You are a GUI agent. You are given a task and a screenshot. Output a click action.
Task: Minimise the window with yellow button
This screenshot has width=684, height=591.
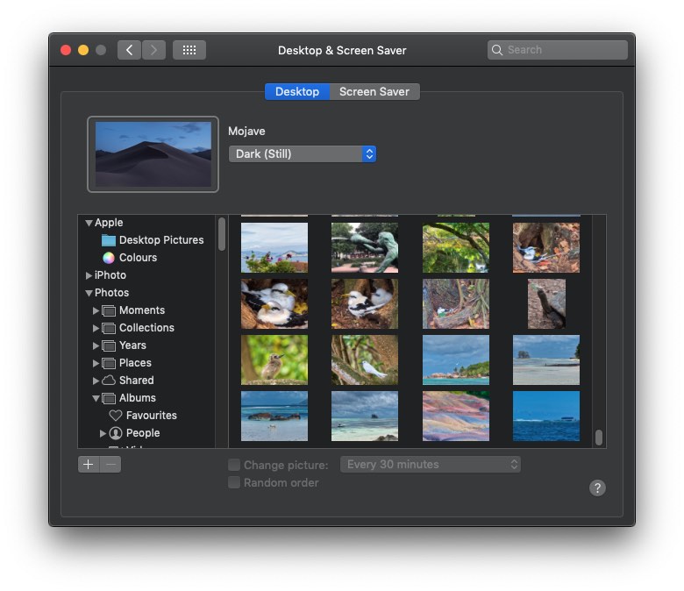coord(83,50)
